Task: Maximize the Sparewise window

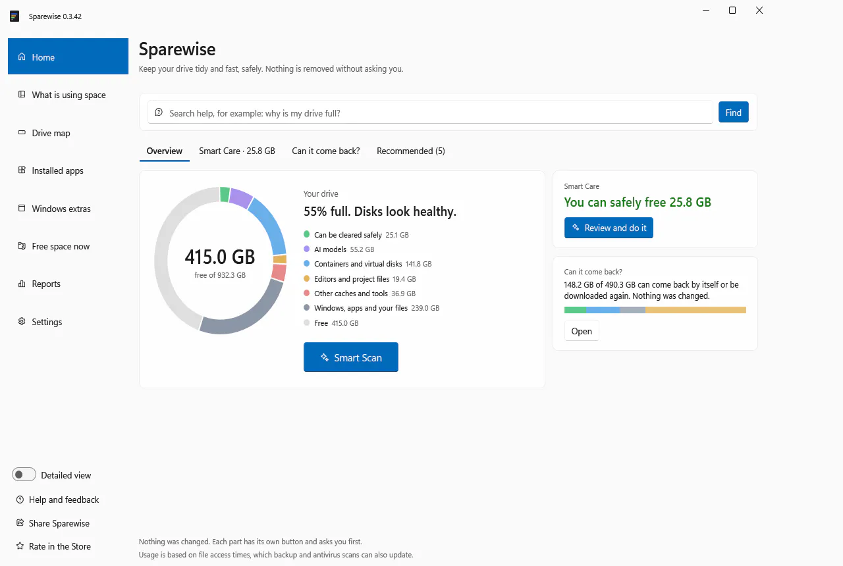Action: [732, 11]
